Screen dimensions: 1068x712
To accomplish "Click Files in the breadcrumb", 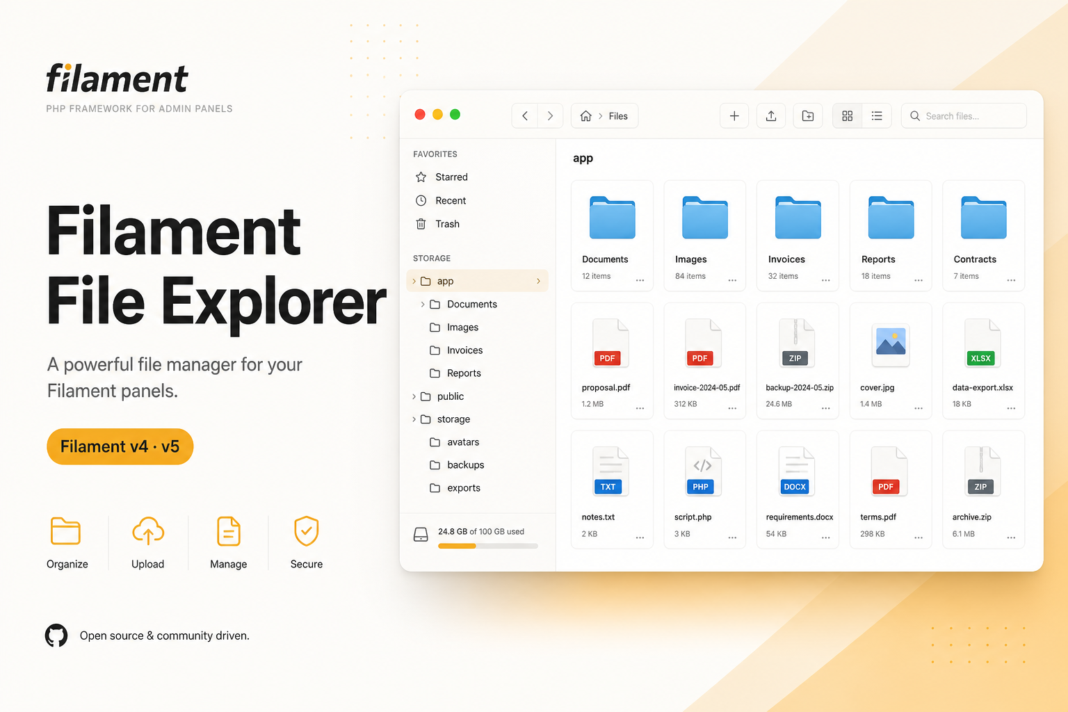I will point(618,116).
